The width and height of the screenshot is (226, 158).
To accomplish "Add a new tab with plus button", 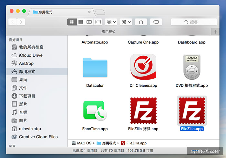I will click(x=215, y=32).
